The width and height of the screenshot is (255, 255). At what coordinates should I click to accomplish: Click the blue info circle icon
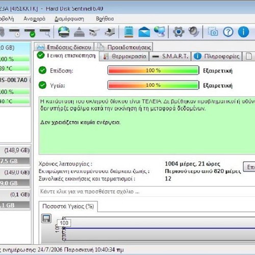243,32
